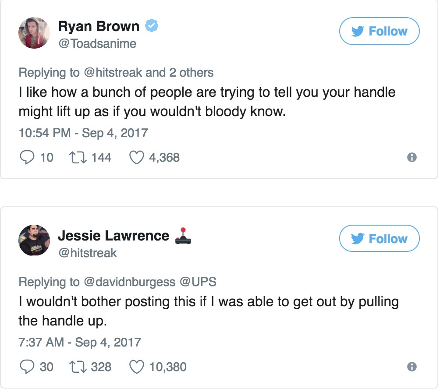Open the @Toadsanime handle link
The width and height of the screenshot is (440, 389).
[97, 43]
